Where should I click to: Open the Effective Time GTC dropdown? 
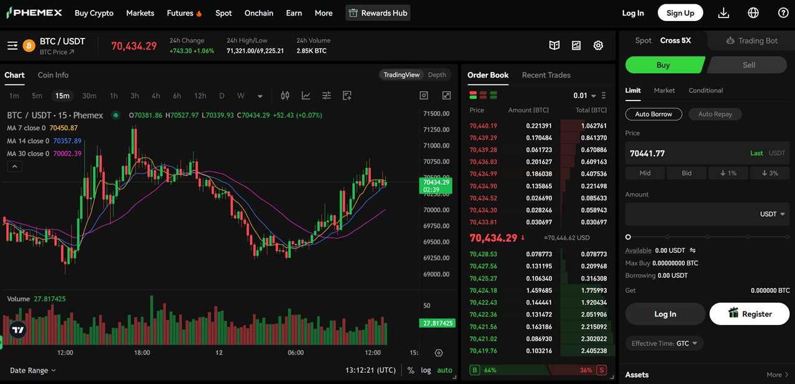[664, 342]
